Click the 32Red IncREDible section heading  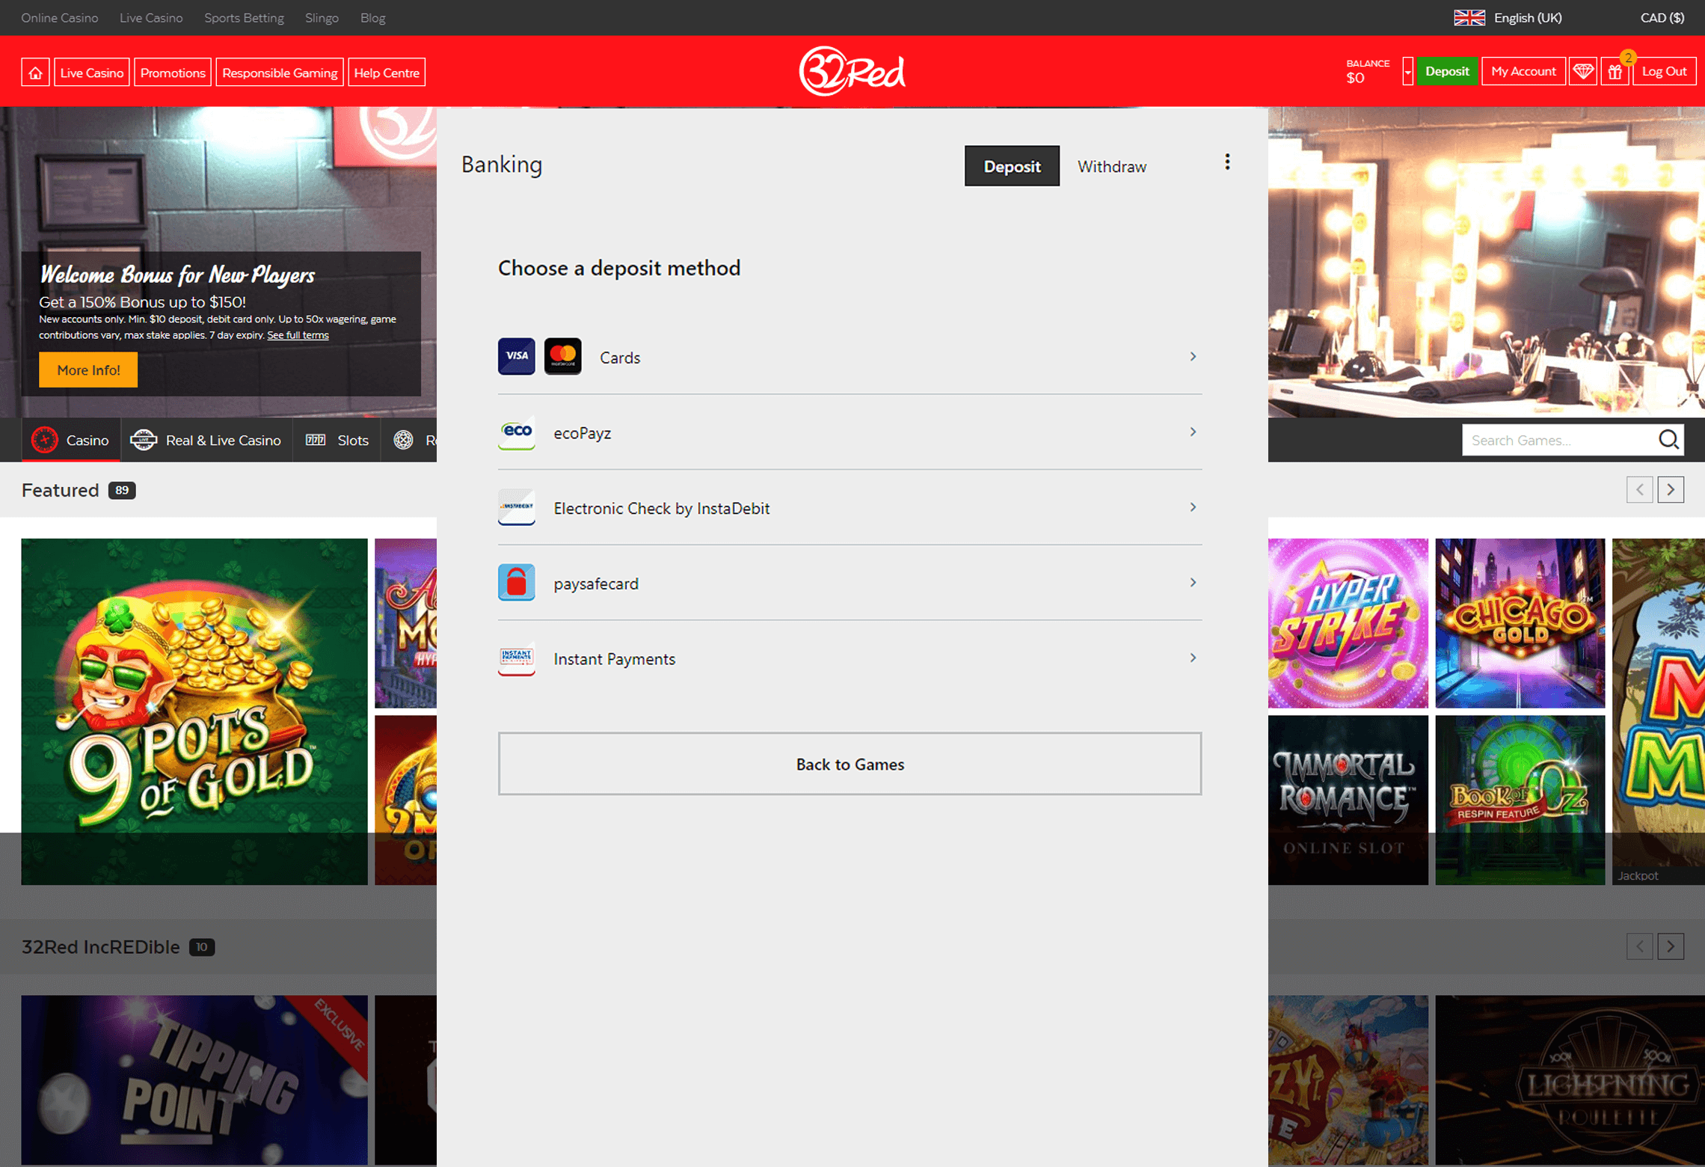coord(100,947)
